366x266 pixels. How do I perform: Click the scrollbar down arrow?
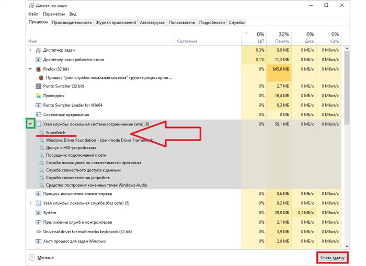(347, 246)
